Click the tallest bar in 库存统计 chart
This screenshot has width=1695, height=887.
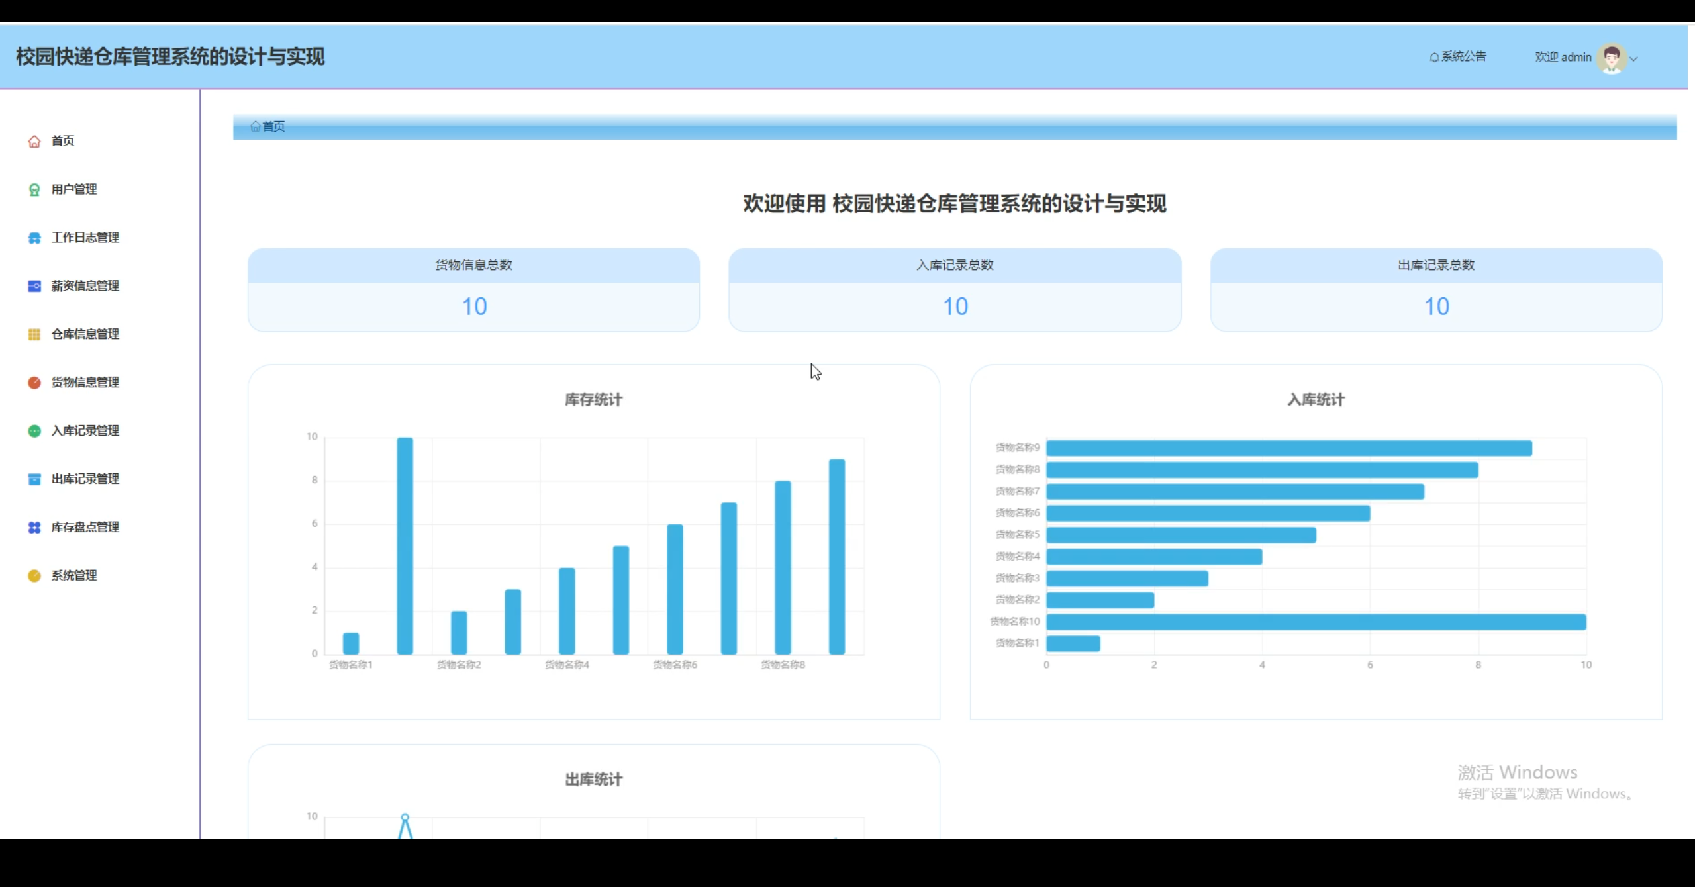click(405, 546)
